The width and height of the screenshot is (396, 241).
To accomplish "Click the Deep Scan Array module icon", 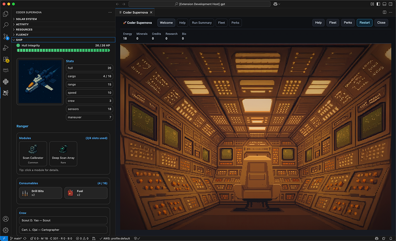I will [x=63, y=149].
